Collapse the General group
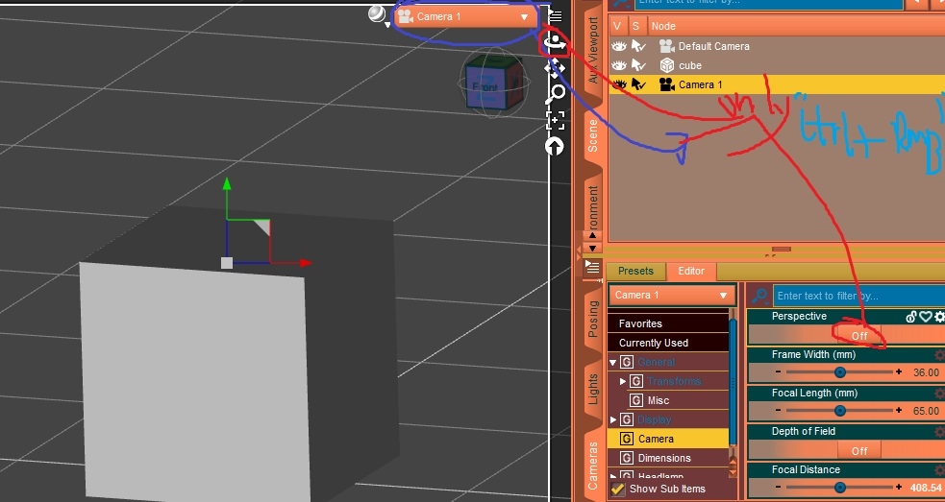The height and width of the screenshot is (502, 945). [613, 363]
